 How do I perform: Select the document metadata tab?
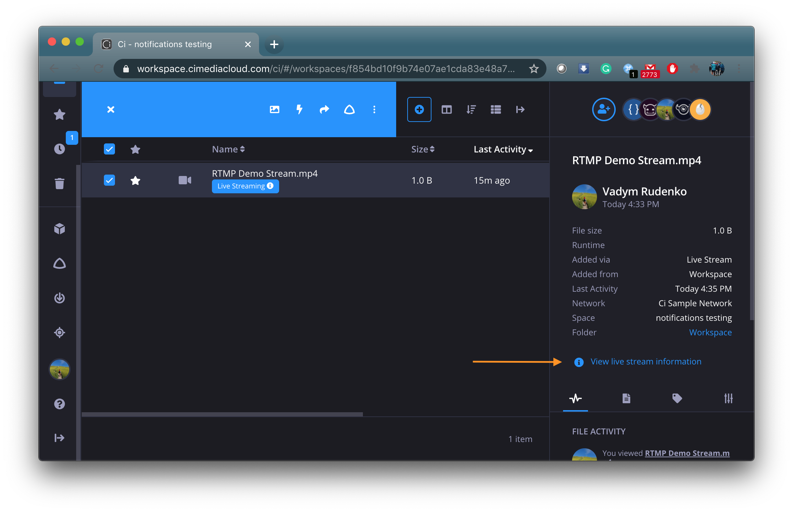[626, 398]
